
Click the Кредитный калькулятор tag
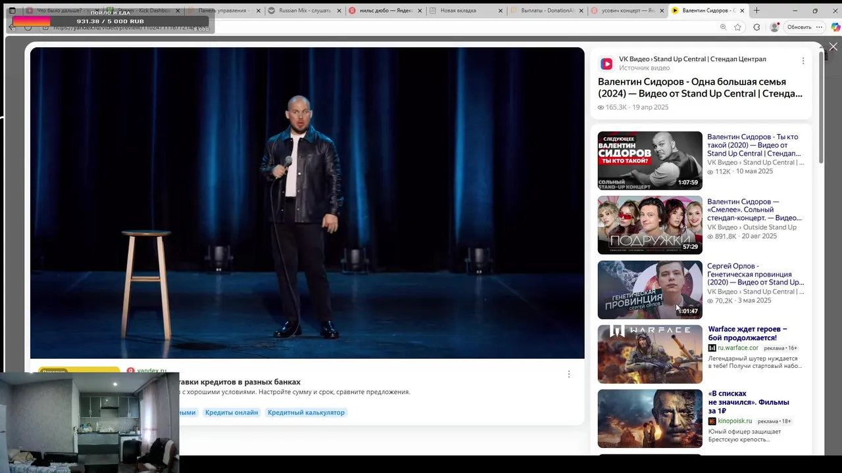(306, 413)
